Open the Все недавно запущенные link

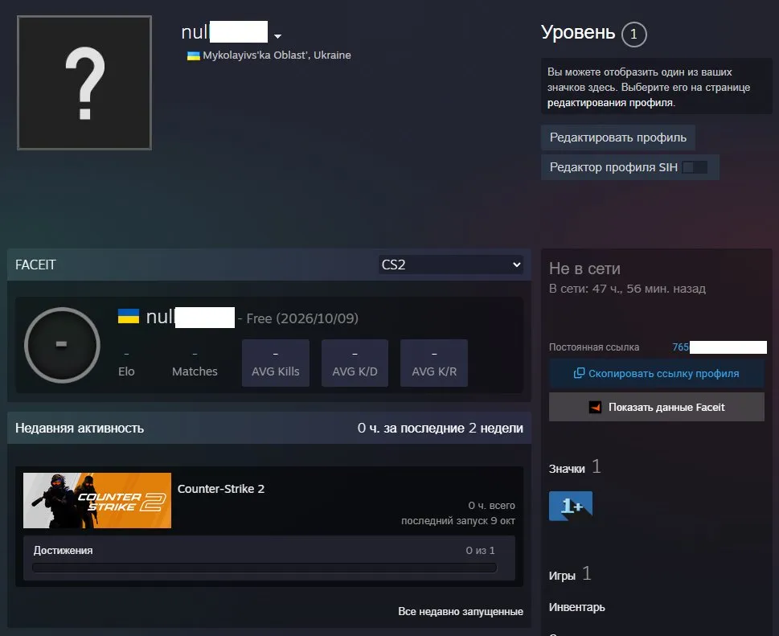[x=461, y=612]
